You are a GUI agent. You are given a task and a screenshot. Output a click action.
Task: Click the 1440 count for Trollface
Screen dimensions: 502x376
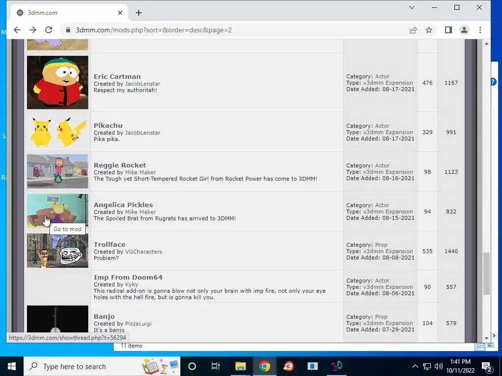click(451, 251)
